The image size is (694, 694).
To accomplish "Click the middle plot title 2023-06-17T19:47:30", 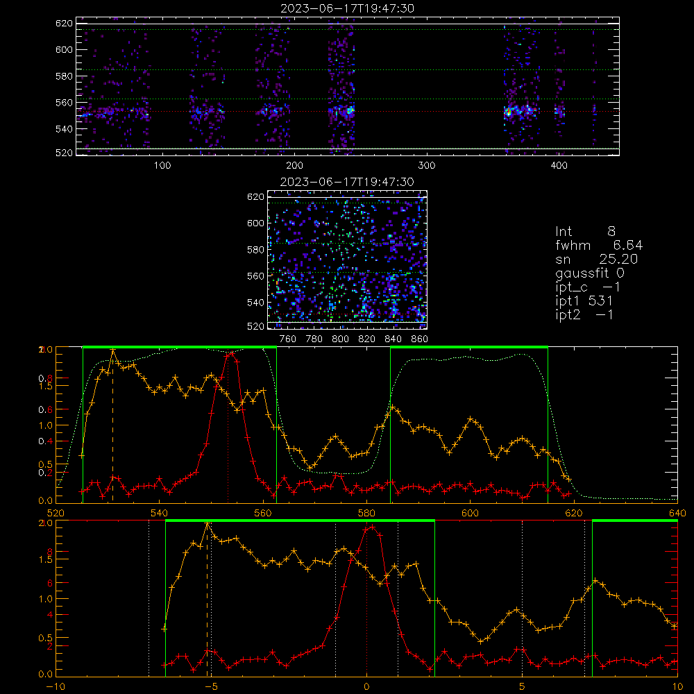I will [348, 182].
